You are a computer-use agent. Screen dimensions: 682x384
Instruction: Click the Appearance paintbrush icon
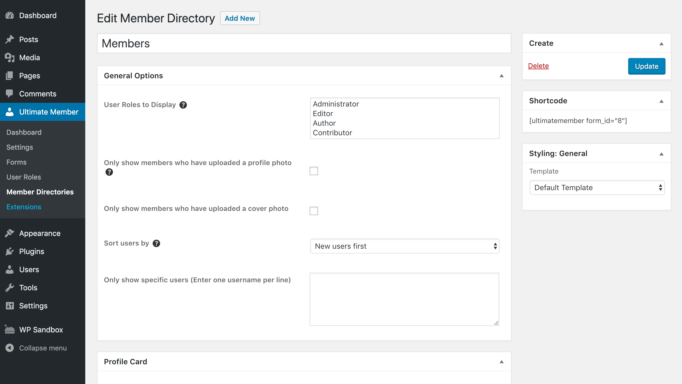(10, 233)
